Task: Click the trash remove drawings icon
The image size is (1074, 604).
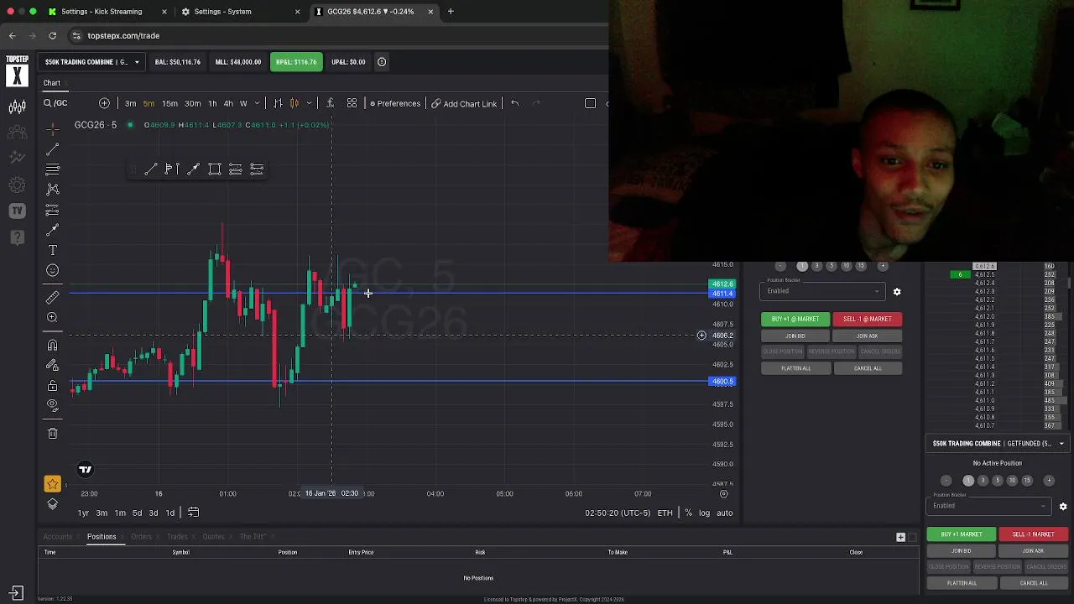Action: pyautogui.click(x=52, y=433)
